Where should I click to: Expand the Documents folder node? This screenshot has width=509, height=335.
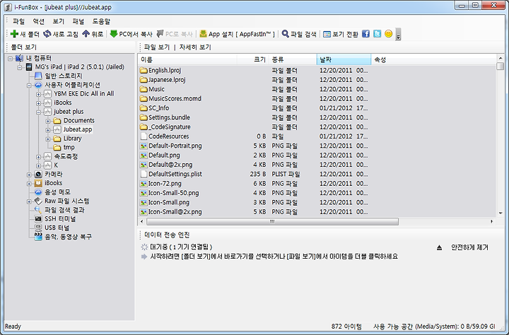coord(48,121)
